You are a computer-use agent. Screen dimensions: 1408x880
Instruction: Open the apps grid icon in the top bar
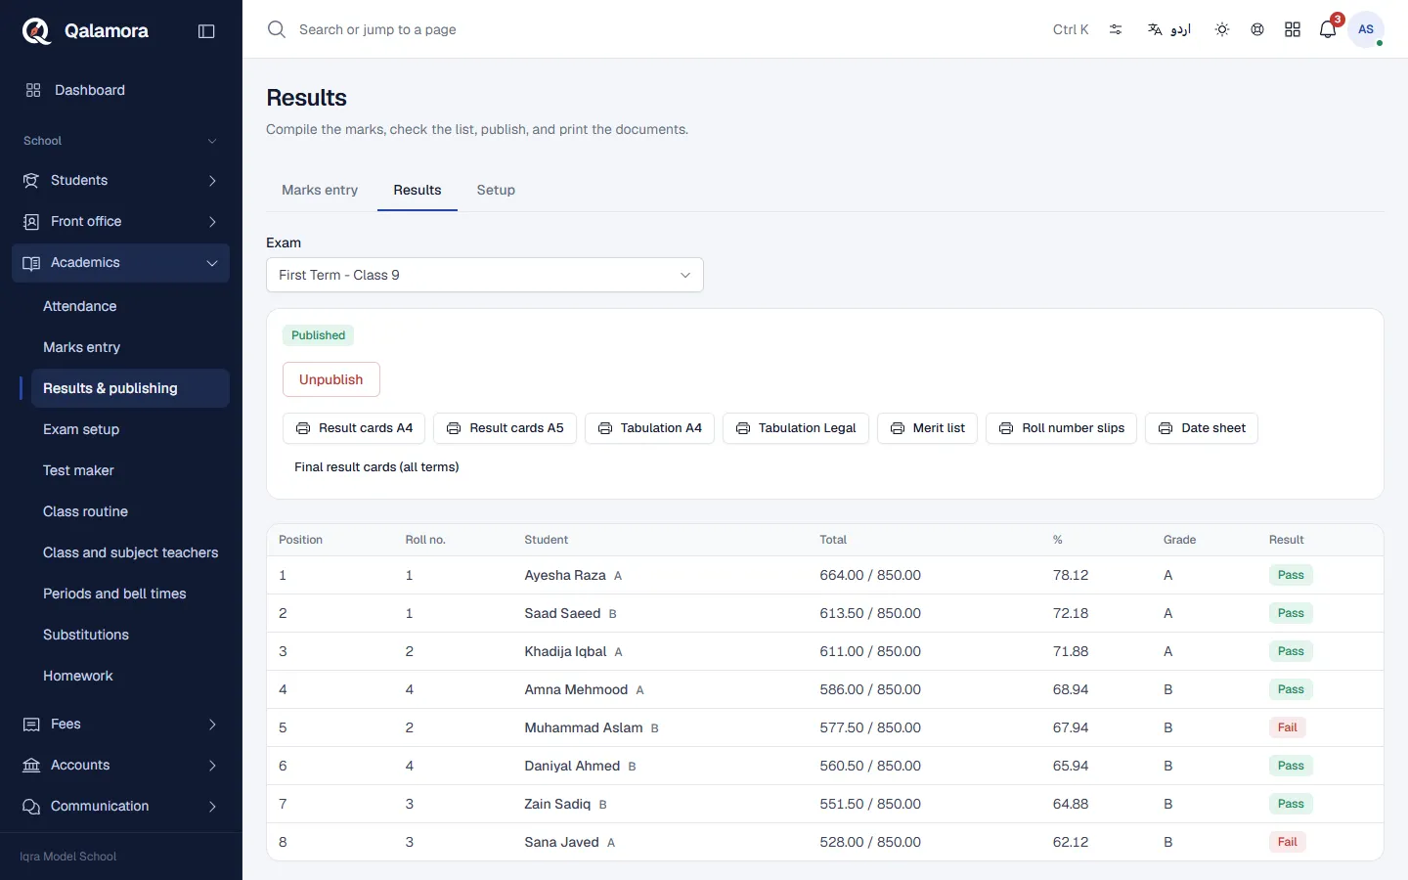1293,29
